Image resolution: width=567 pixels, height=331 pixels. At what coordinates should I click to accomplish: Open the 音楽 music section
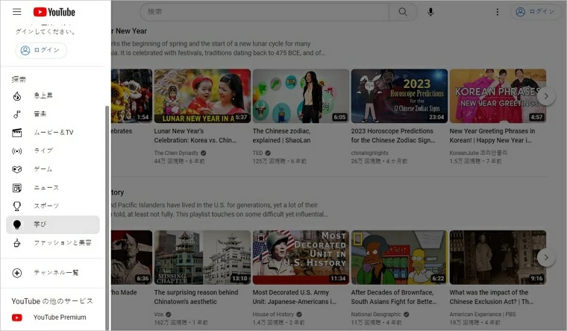(x=53, y=114)
